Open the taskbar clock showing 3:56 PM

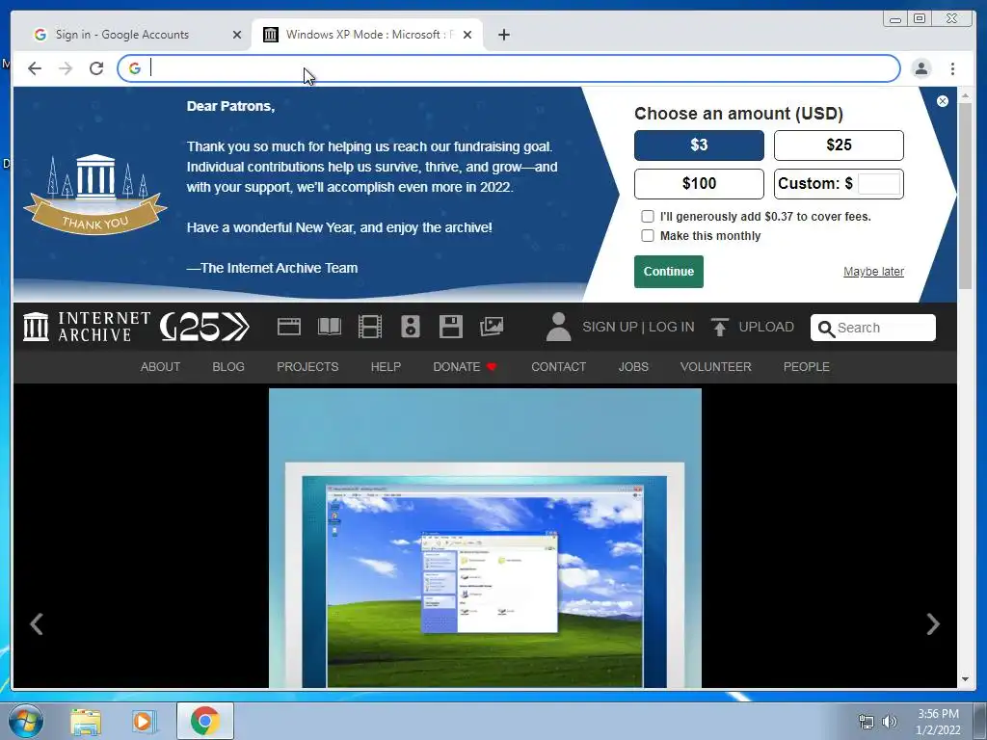[938, 722]
